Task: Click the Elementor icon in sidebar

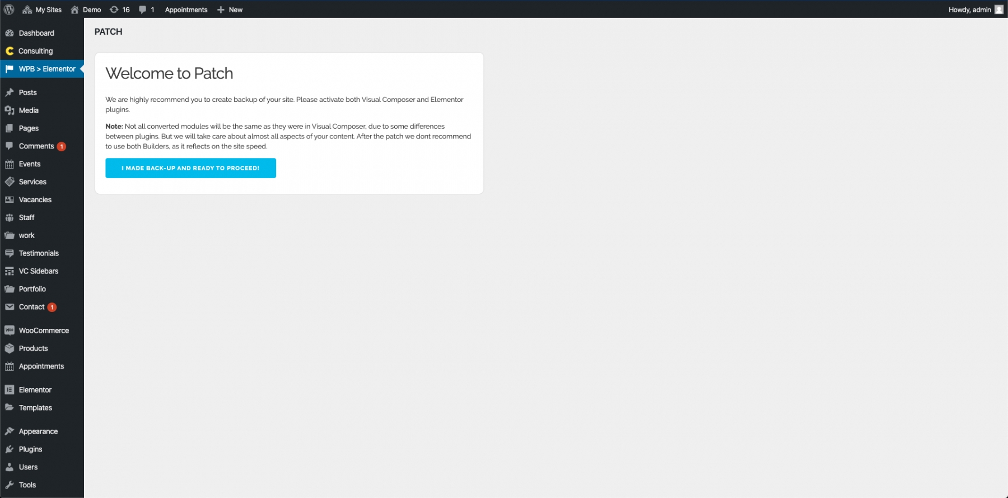Action: (10, 390)
